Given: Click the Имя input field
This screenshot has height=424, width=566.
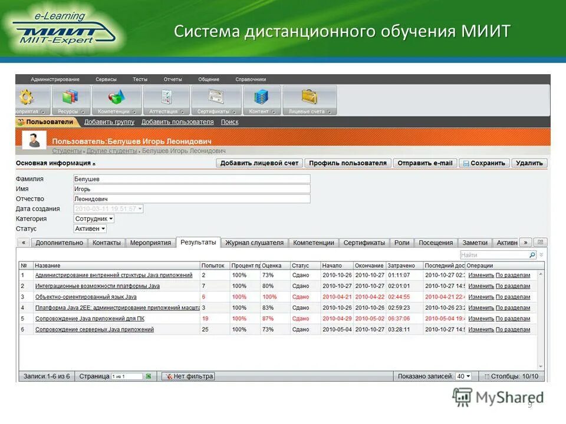Looking at the screenshot, I should (192, 189).
